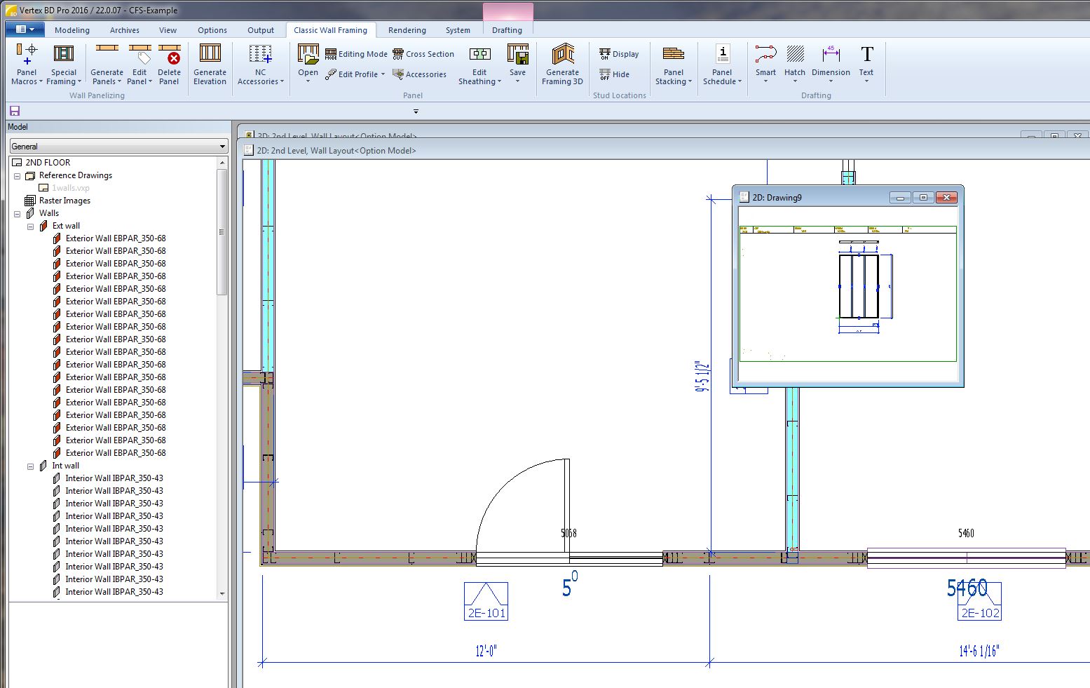The height and width of the screenshot is (688, 1090).
Task: Click the Generate Elevation icon
Action: tap(210, 64)
